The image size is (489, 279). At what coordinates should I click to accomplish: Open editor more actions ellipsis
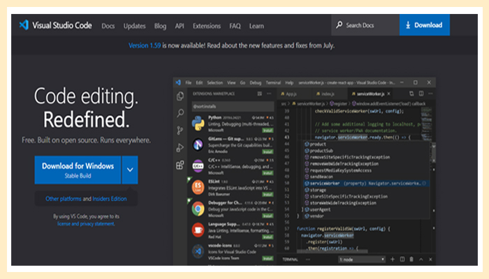click(x=431, y=93)
